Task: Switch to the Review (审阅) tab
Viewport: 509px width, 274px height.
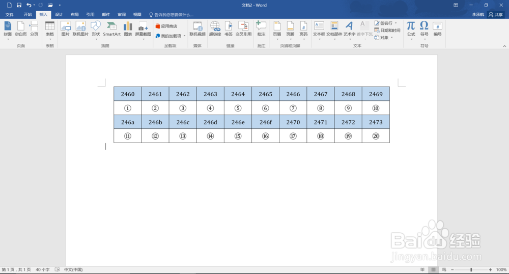Action: (122, 15)
